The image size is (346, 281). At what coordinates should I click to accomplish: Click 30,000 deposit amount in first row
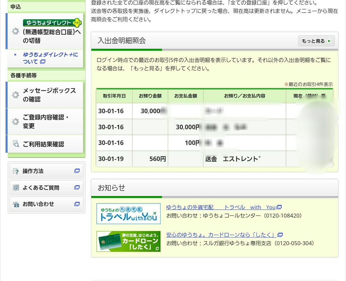coord(151,111)
